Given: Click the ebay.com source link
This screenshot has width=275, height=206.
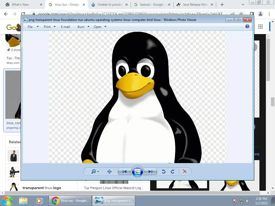Looking at the screenshot, I should tap(13, 63).
